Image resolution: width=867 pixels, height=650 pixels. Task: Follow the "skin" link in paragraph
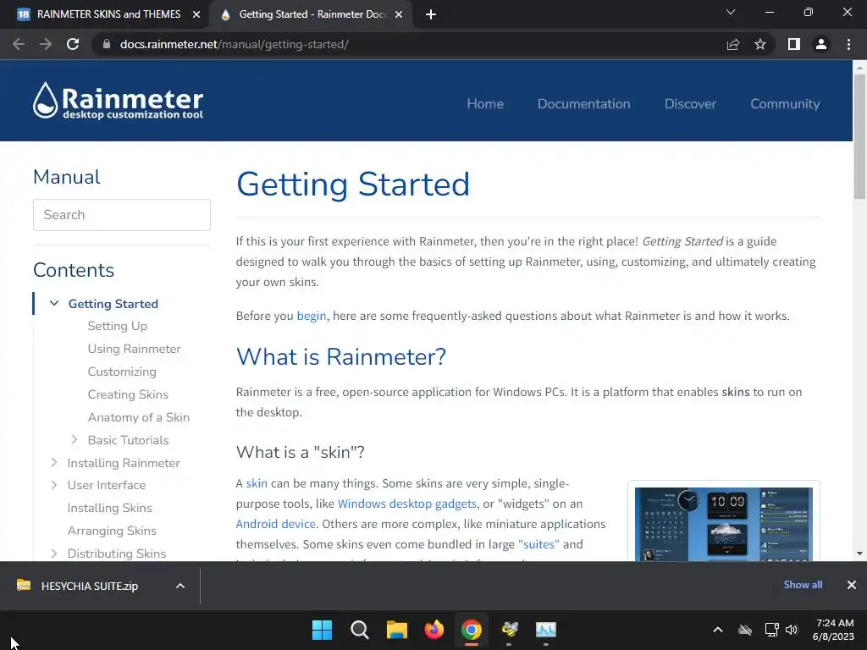point(257,483)
